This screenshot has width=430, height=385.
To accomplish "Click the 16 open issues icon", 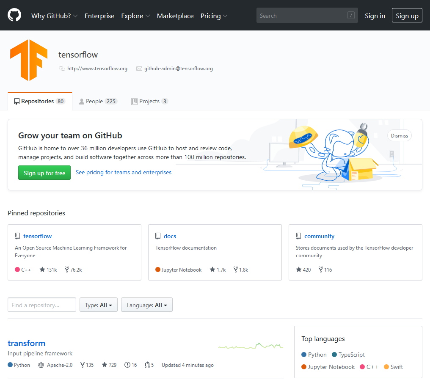I will [x=127, y=365].
